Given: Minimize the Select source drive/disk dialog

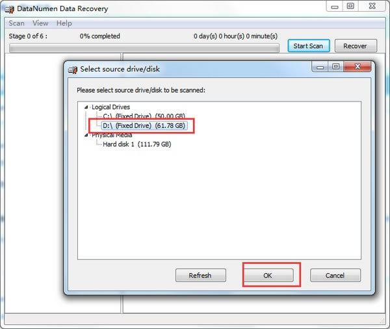Looking at the screenshot, I should pos(320,66).
